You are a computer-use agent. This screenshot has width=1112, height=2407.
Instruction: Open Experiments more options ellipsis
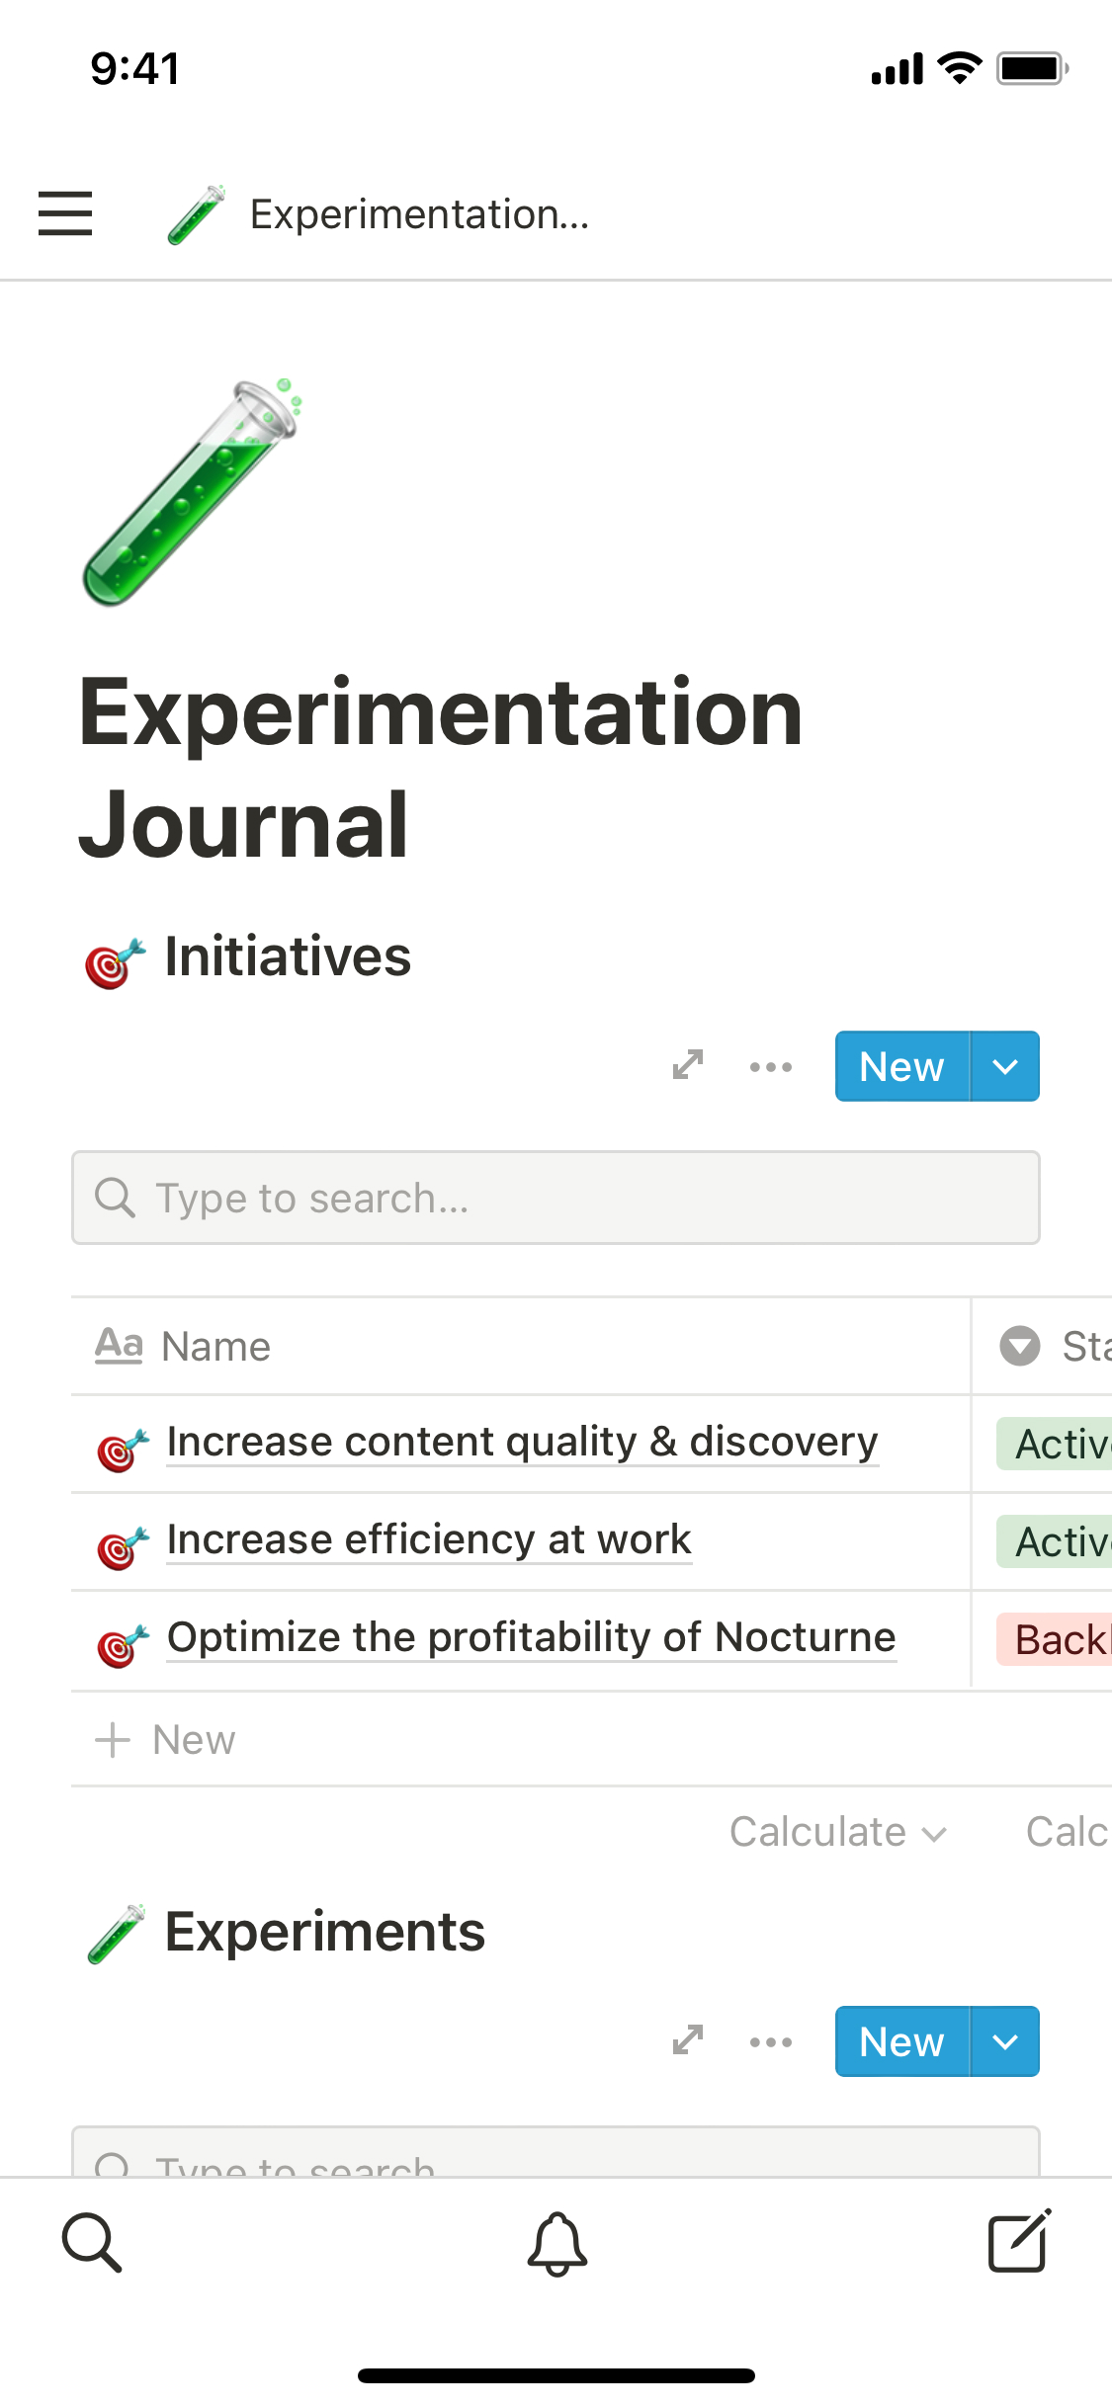pos(771,2041)
